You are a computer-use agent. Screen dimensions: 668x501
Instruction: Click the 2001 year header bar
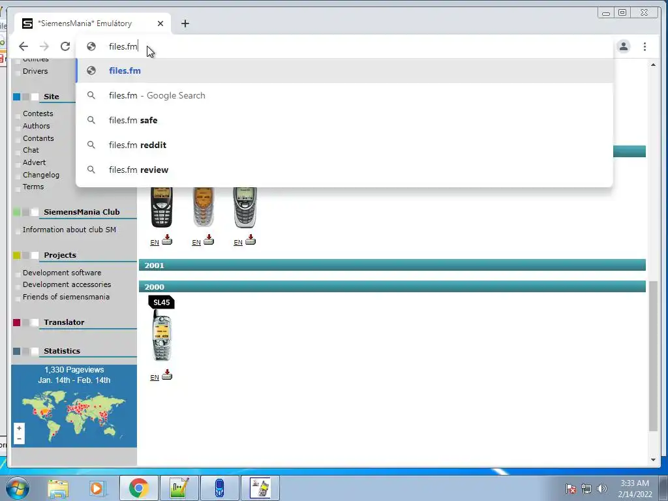tap(392, 265)
